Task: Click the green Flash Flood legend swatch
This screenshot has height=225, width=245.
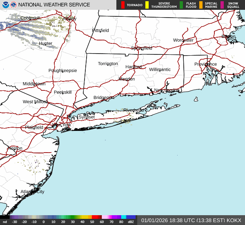Action: point(181,5)
